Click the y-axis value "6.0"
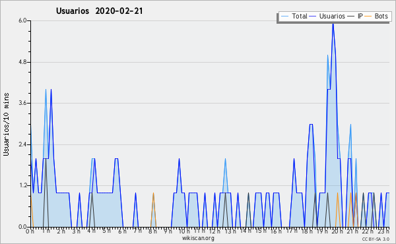 (x=22, y=20)
